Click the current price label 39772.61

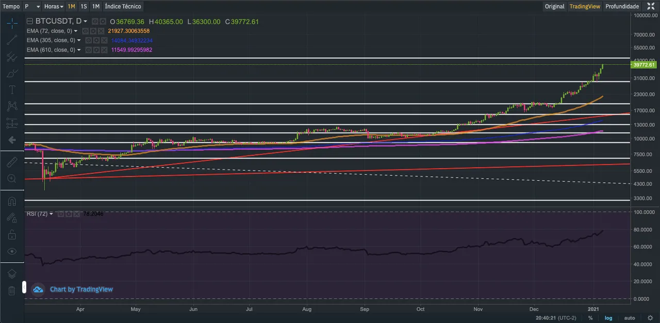click(645, 64)
